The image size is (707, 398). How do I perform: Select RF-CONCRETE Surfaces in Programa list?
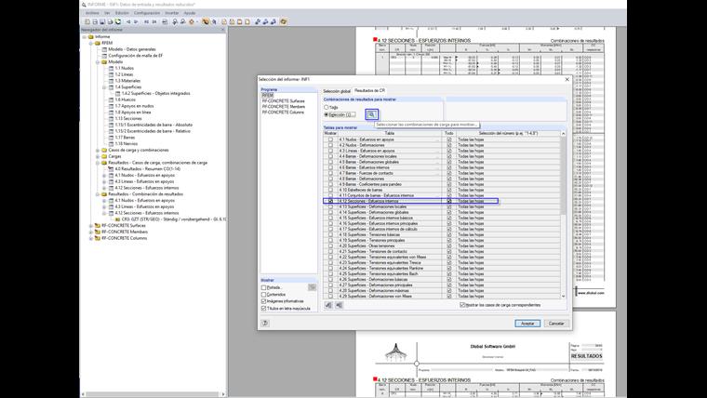283,101
